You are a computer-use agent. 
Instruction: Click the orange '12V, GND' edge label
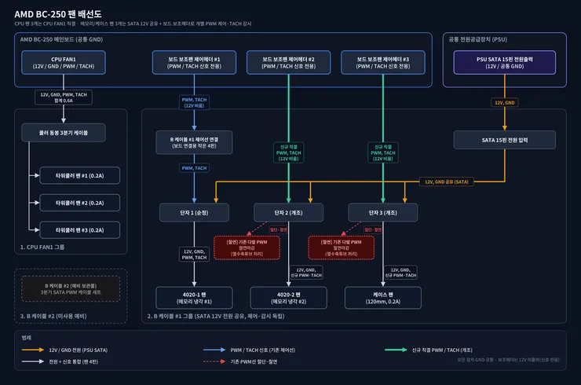tap(505, 103)
